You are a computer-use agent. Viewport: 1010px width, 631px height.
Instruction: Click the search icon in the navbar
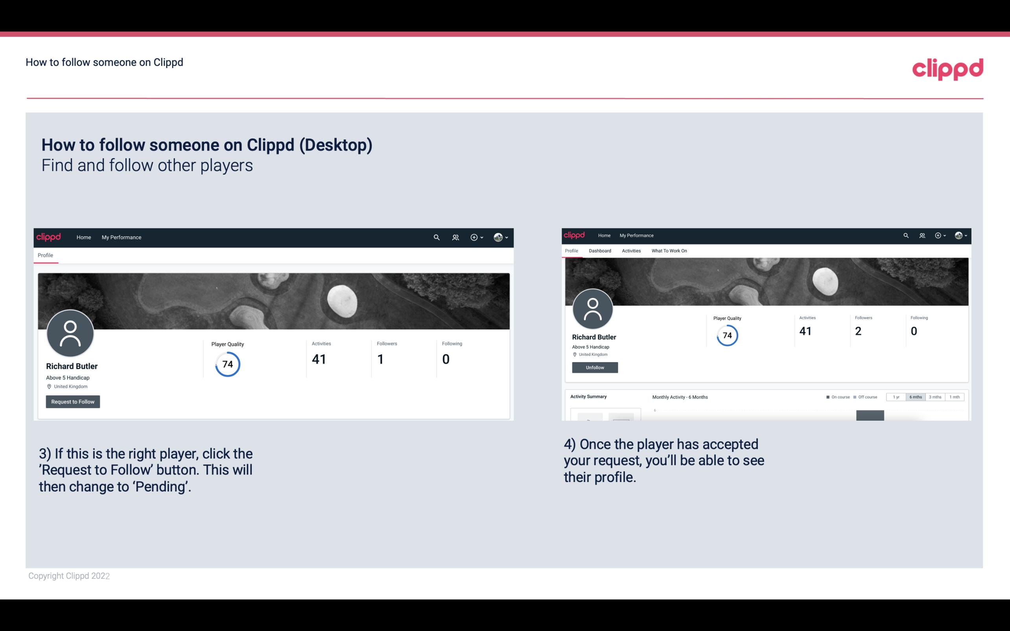[435, 237]
